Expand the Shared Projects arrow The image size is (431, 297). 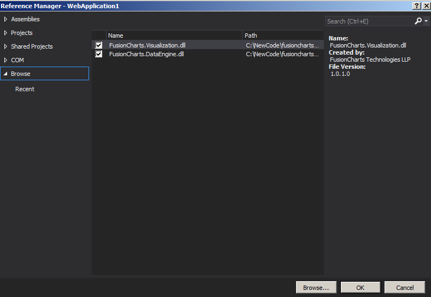click(x=5, y=46)
